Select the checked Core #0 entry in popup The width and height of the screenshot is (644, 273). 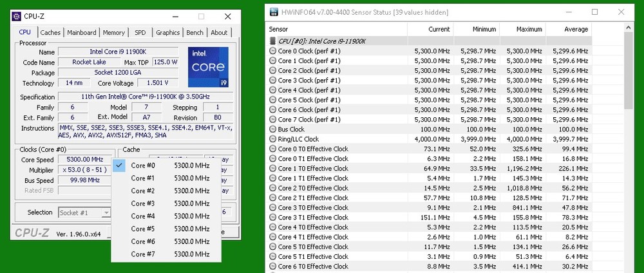pyautogui.click(x=166, y=165)
